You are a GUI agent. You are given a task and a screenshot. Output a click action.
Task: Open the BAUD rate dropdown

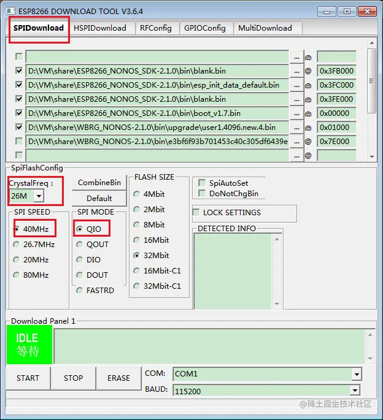[355, 391]
